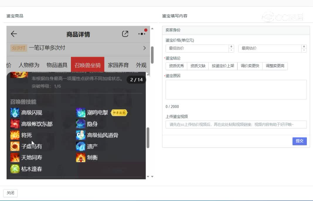The image size is (313, 201).
Task: Go back with the arrow in 商品详情 header
Action: tap(14, 34)
